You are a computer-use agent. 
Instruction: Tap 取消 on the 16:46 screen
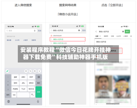click(x=84, y=30)
